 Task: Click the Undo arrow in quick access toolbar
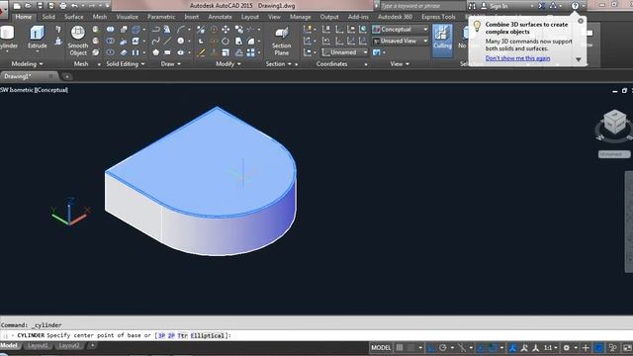[x=75, y=6]
